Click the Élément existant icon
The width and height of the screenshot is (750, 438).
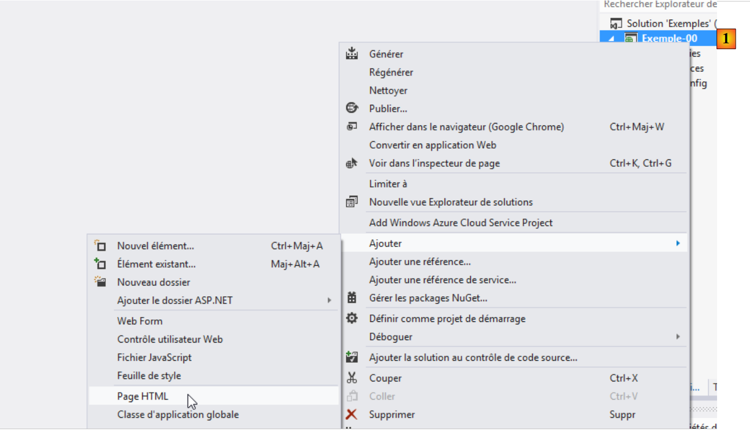[x=100, y=264]
